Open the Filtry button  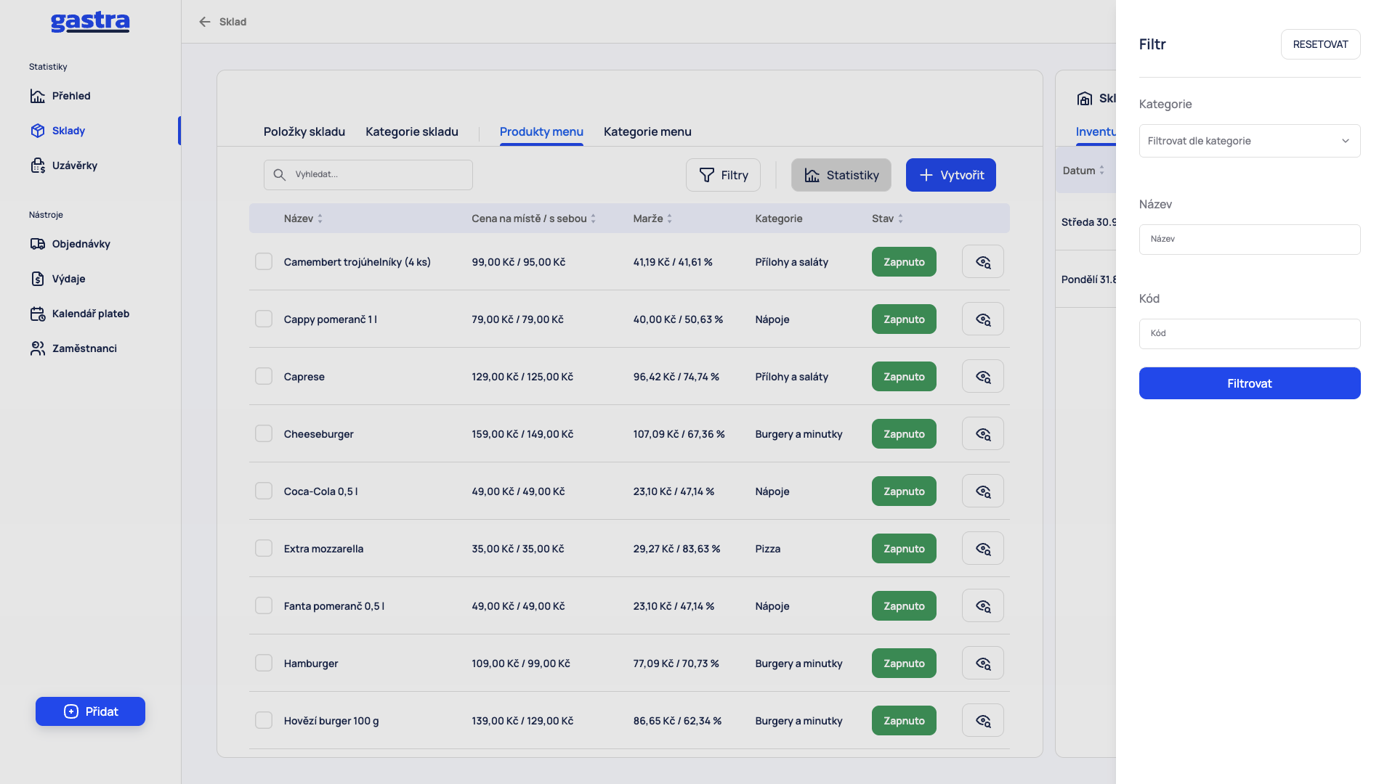pyautogui.click(x=723, y=175)
